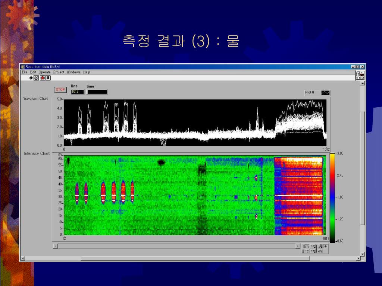382x286 pixels.
Task: Click the Y-axis autoscale button in the graph palette
Action: point(307,251)
